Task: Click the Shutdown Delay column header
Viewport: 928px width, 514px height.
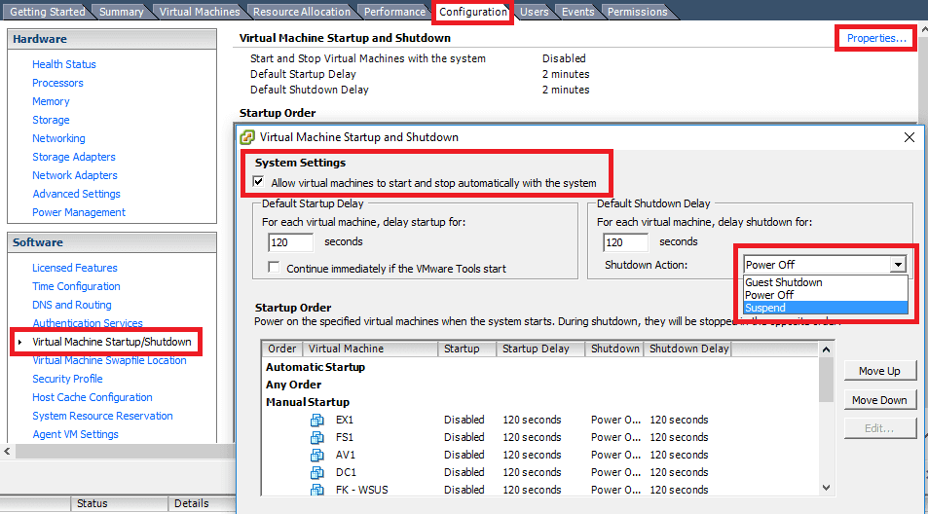Action: pyautogui.click(x=687, y=349)
